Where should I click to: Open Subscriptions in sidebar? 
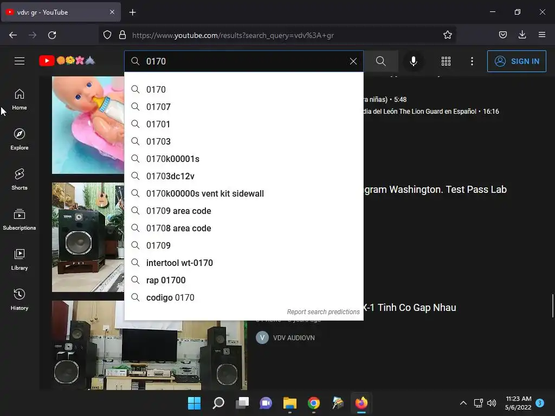coord(20,220)
